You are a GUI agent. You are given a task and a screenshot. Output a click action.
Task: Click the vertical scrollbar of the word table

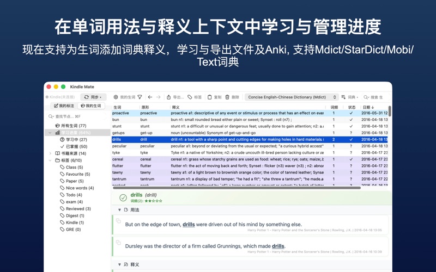tap(390, 111)
